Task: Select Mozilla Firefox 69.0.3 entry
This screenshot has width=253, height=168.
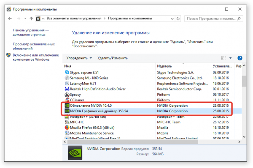Action: coord(92,127)
